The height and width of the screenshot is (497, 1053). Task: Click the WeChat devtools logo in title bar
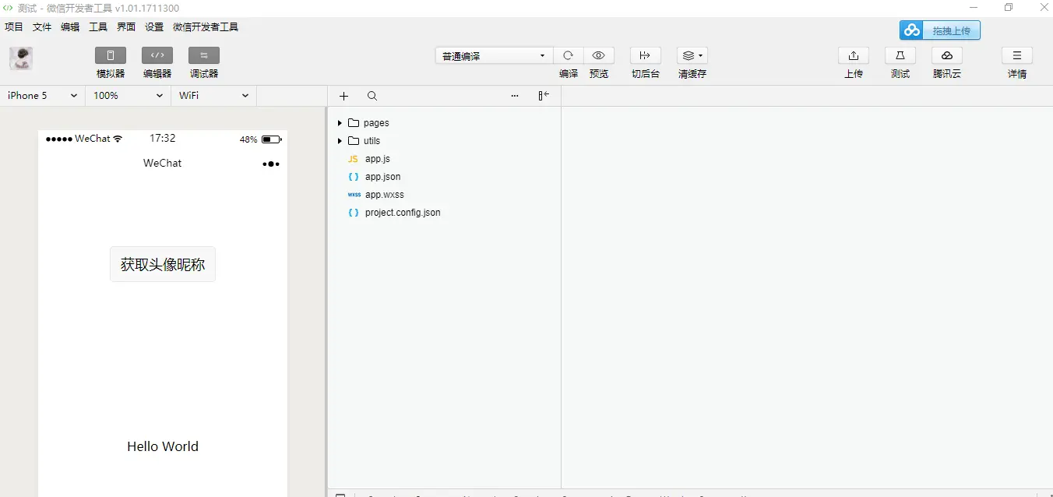[8, 8]
